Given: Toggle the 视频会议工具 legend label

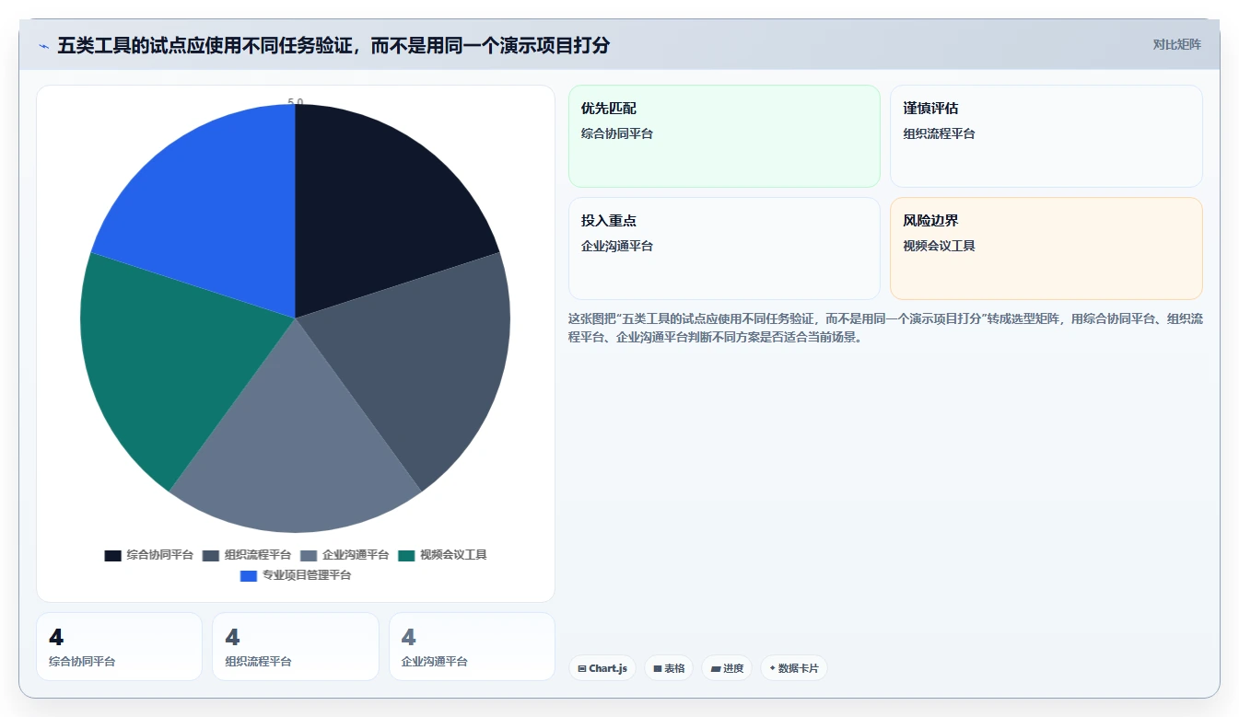Looking at the screenshot, I should (453, 555).
